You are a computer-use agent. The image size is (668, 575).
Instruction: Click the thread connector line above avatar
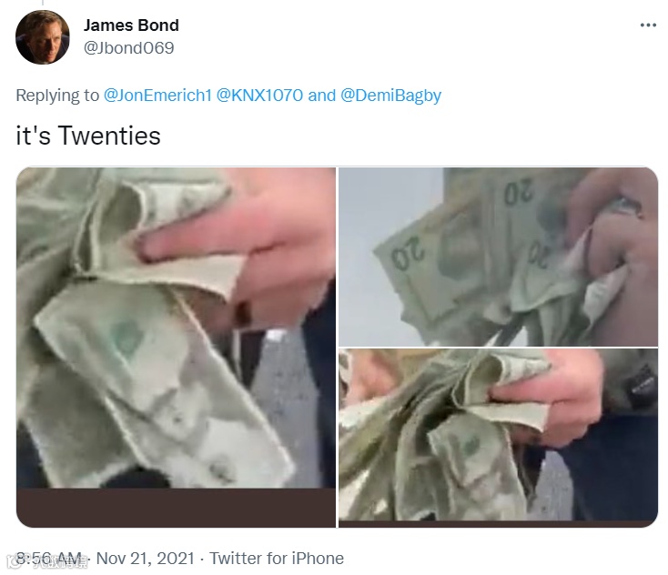coord(43,3)
